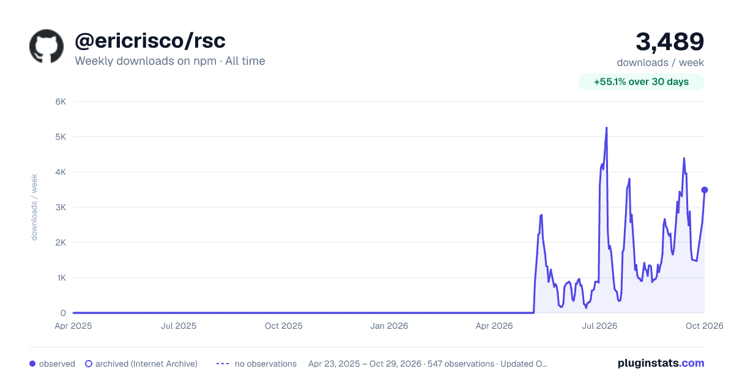Screen dimensions: 734x385
Task: Click the Jul 2026 x-axis label
Action: point(599,326)
